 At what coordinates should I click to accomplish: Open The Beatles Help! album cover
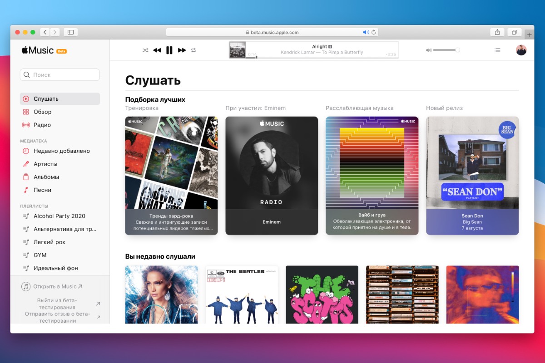[242, 294]
